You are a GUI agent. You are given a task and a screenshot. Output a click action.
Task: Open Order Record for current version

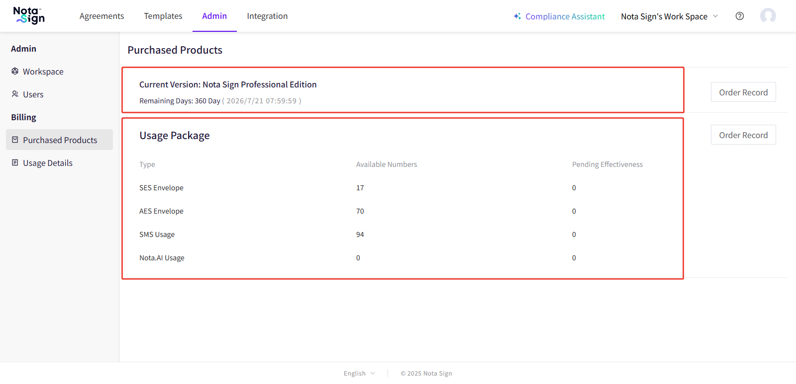pos(743,92)
